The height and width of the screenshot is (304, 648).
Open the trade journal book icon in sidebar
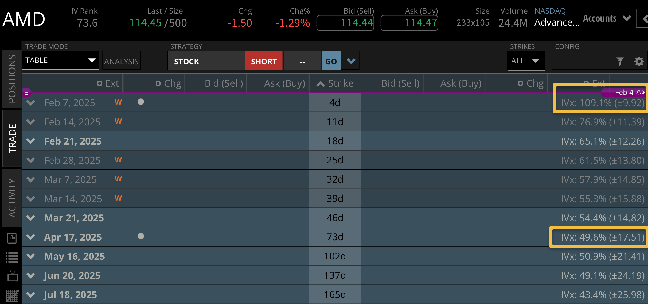coord(11,239)
